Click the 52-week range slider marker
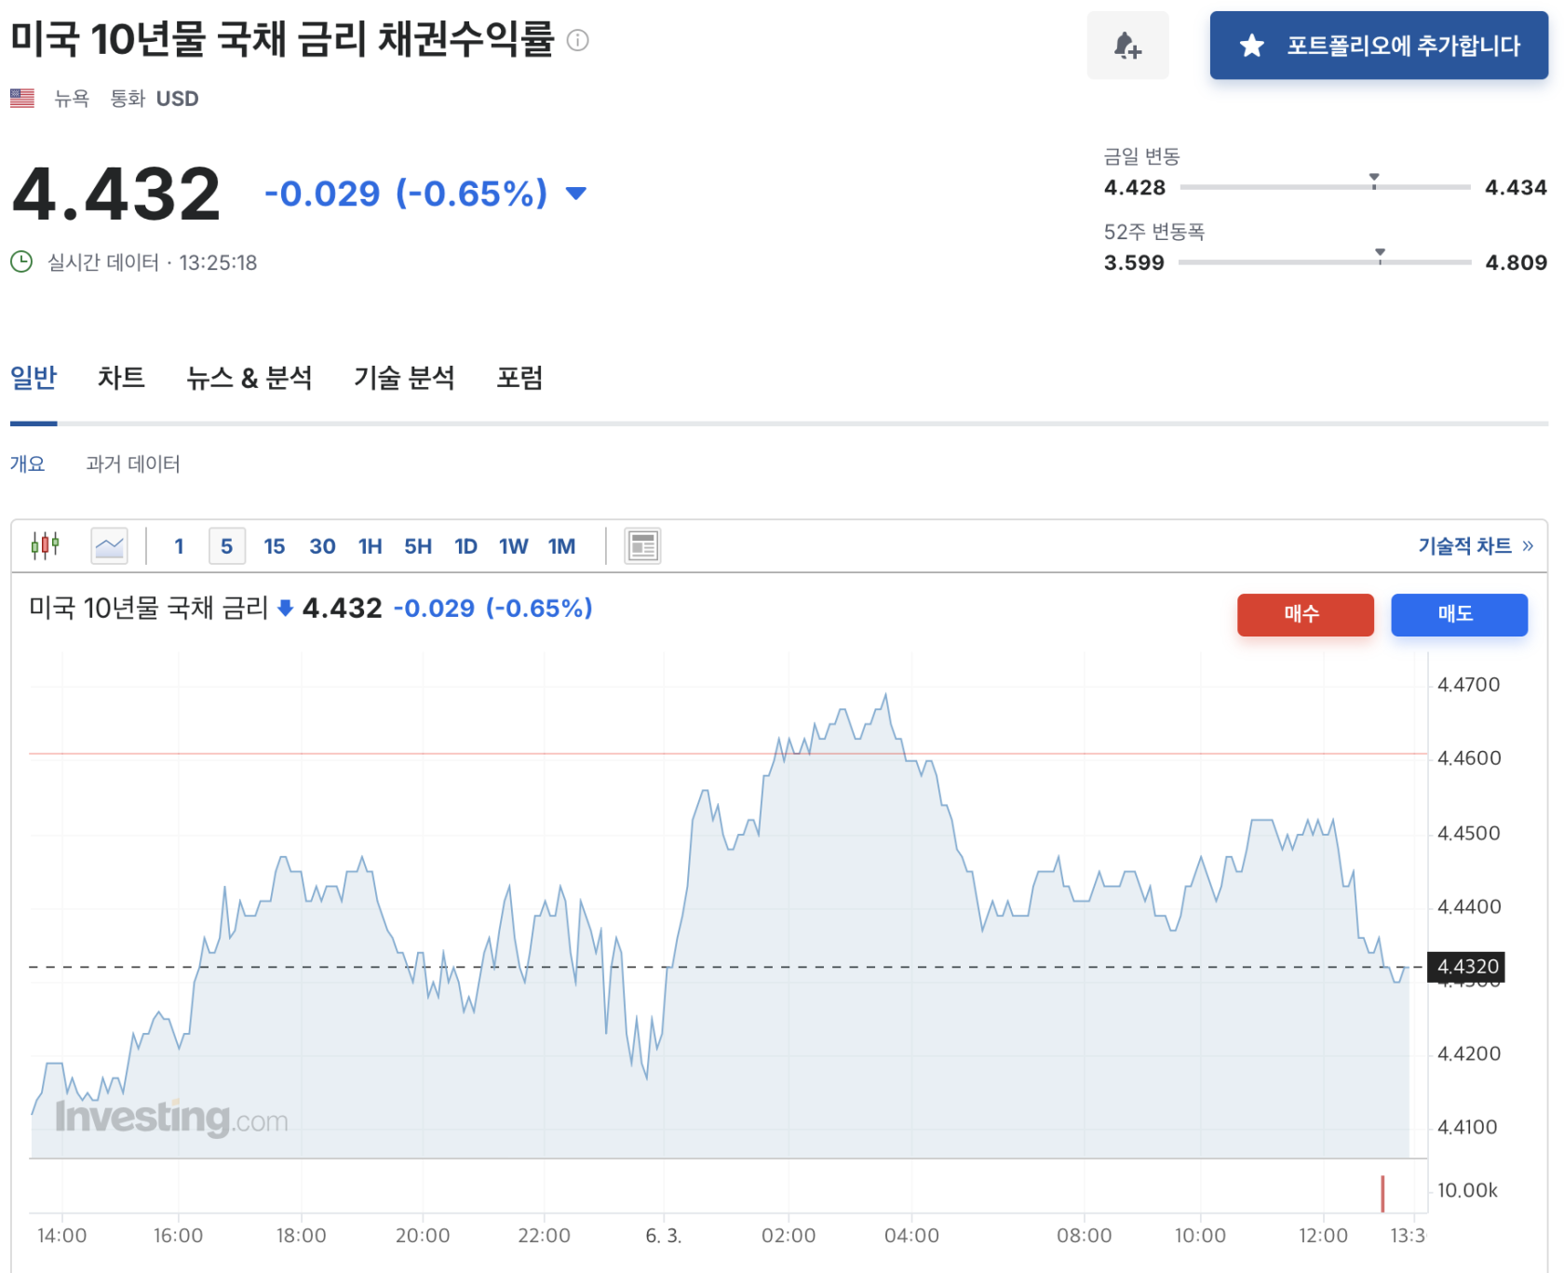 tap(1380, 256)
